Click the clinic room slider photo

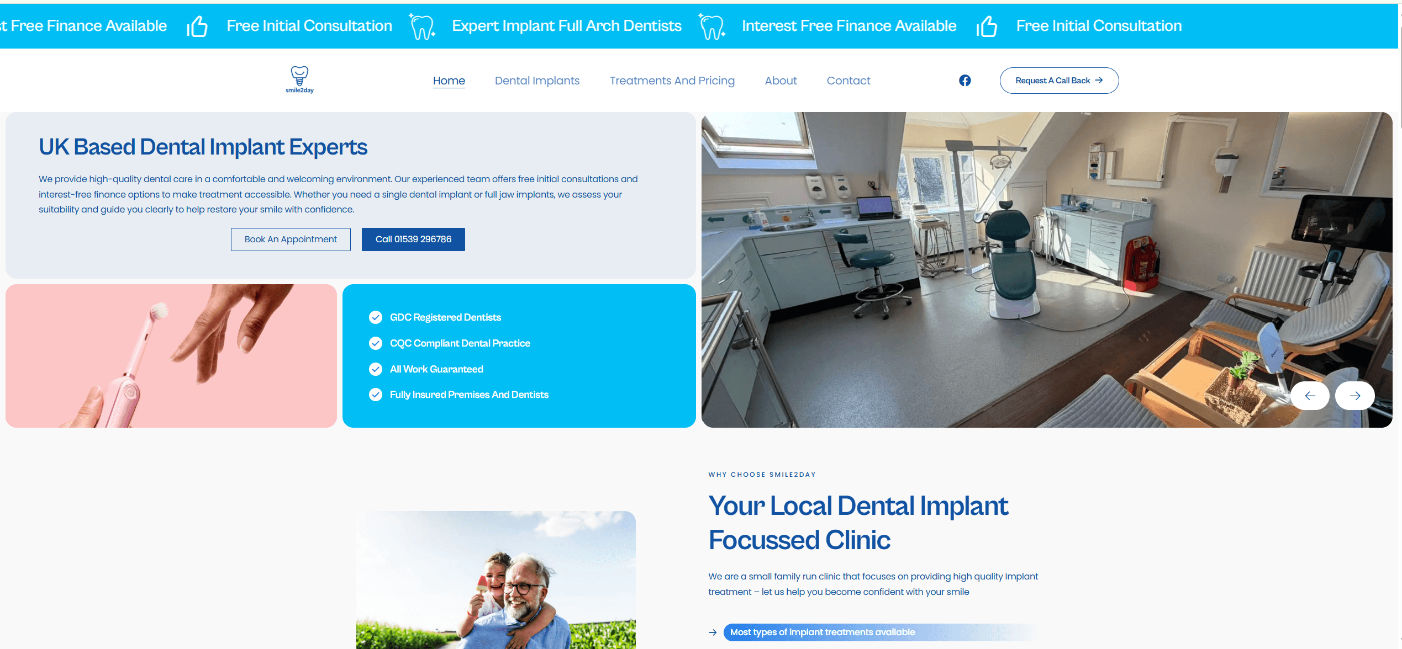point(1047,270)
